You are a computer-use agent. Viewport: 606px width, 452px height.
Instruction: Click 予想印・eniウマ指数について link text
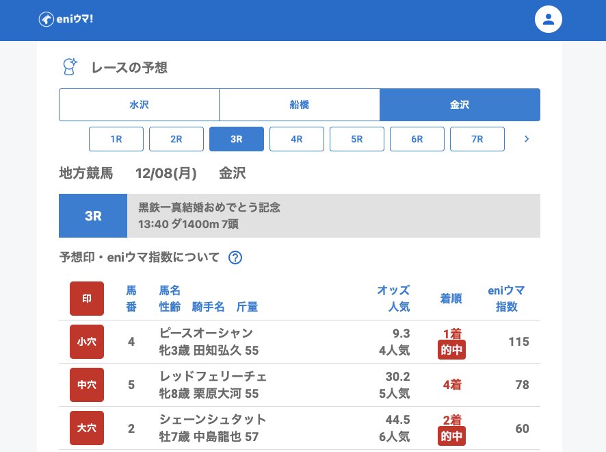click(x=140, y=258)
